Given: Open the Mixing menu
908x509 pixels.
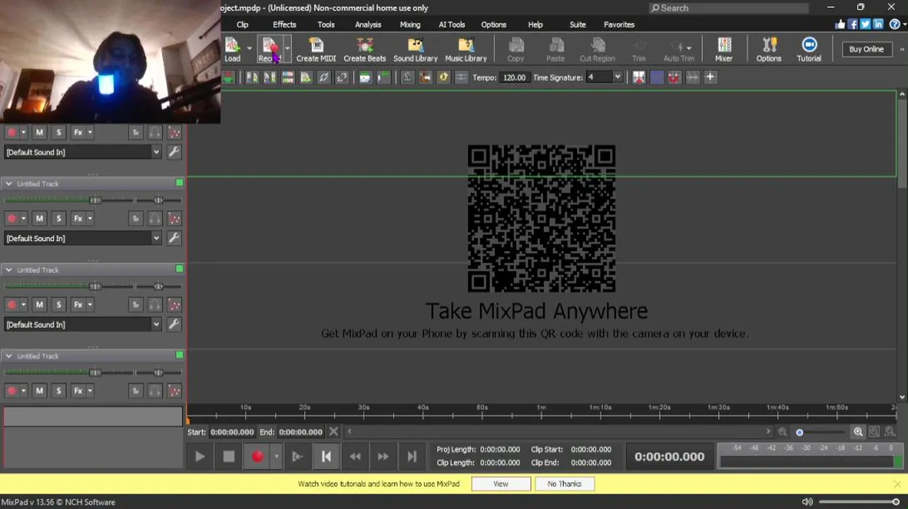Looking at the screenshot, I should pyautogui.click(x=410, y=24).
